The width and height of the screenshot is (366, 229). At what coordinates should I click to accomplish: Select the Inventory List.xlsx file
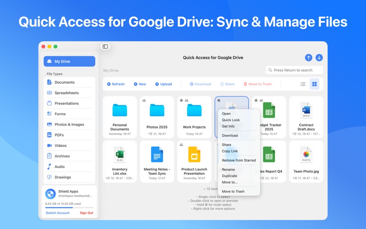(120, 161)
